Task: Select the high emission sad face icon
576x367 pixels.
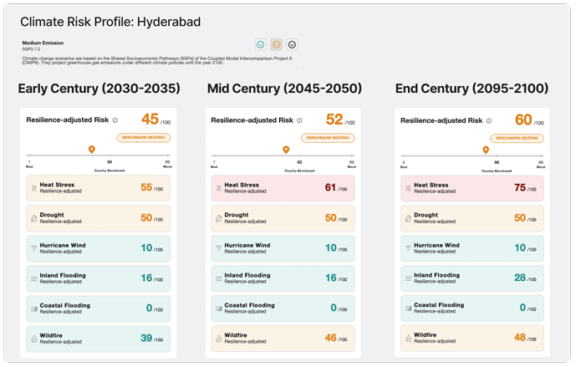Action: click(292, 44)
